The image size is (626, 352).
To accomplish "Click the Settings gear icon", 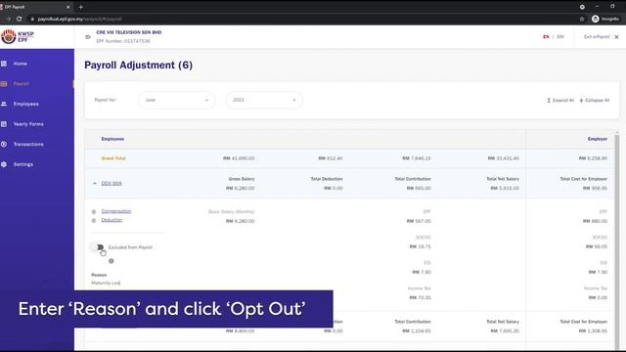I will 4,164.
